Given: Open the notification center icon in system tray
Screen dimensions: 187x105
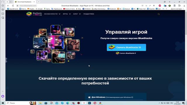Looking at the screenshot, I should pos(183,103).
